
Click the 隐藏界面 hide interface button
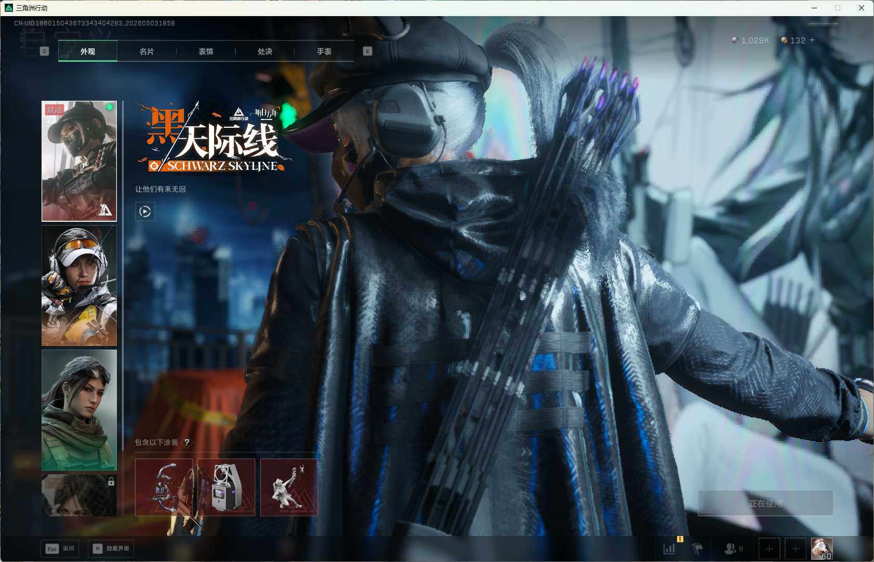point(111,548)
